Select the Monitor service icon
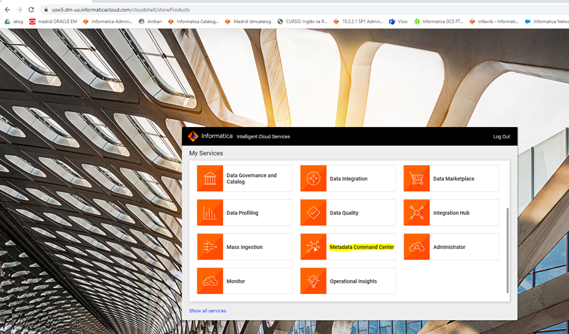Viewport: 569px width, 334px height. (210, 281)
